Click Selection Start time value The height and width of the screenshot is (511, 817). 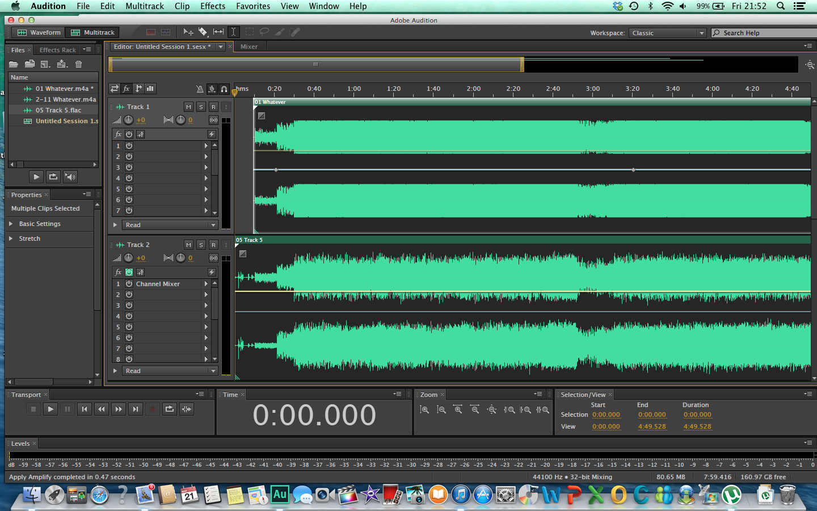click(x=606, y=414)
